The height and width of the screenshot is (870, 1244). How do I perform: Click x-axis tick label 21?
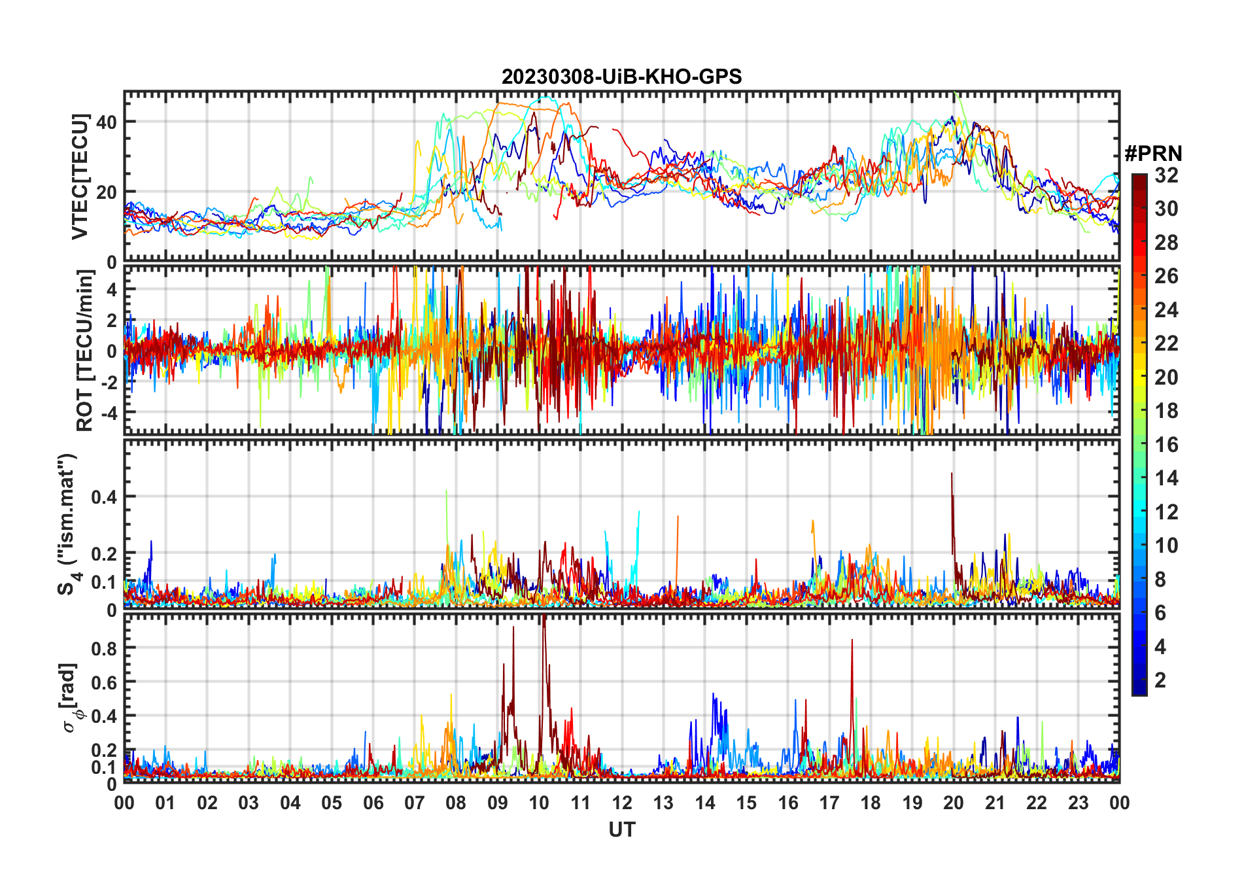point(995,803)
